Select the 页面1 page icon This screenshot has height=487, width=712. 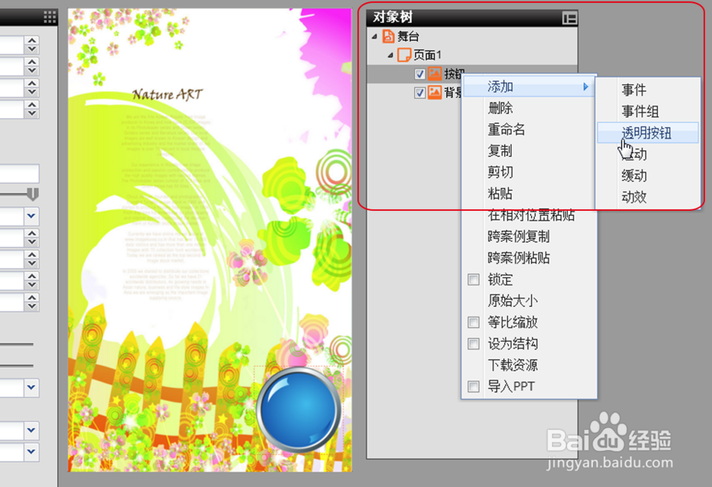404,55
